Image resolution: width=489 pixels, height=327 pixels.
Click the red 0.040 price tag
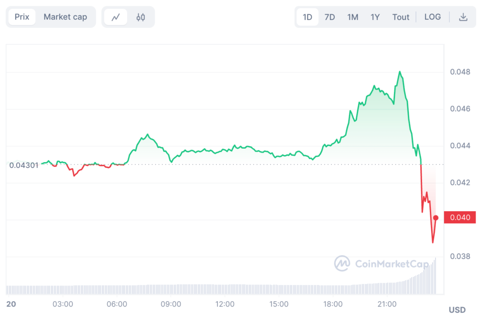[x=459, y=218]
